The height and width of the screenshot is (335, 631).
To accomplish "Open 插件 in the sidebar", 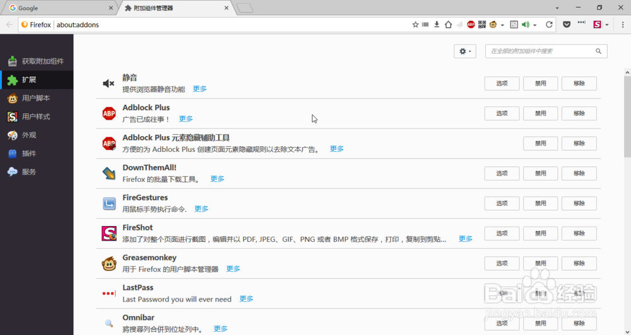I will click(x=37, y=154).
